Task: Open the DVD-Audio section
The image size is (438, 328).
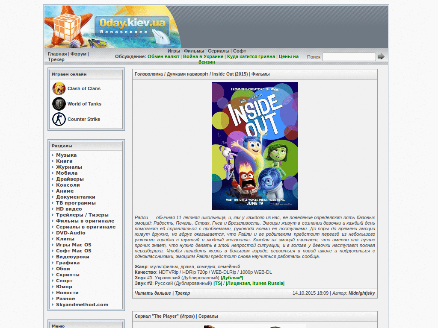Action: [x=71, y=233]
